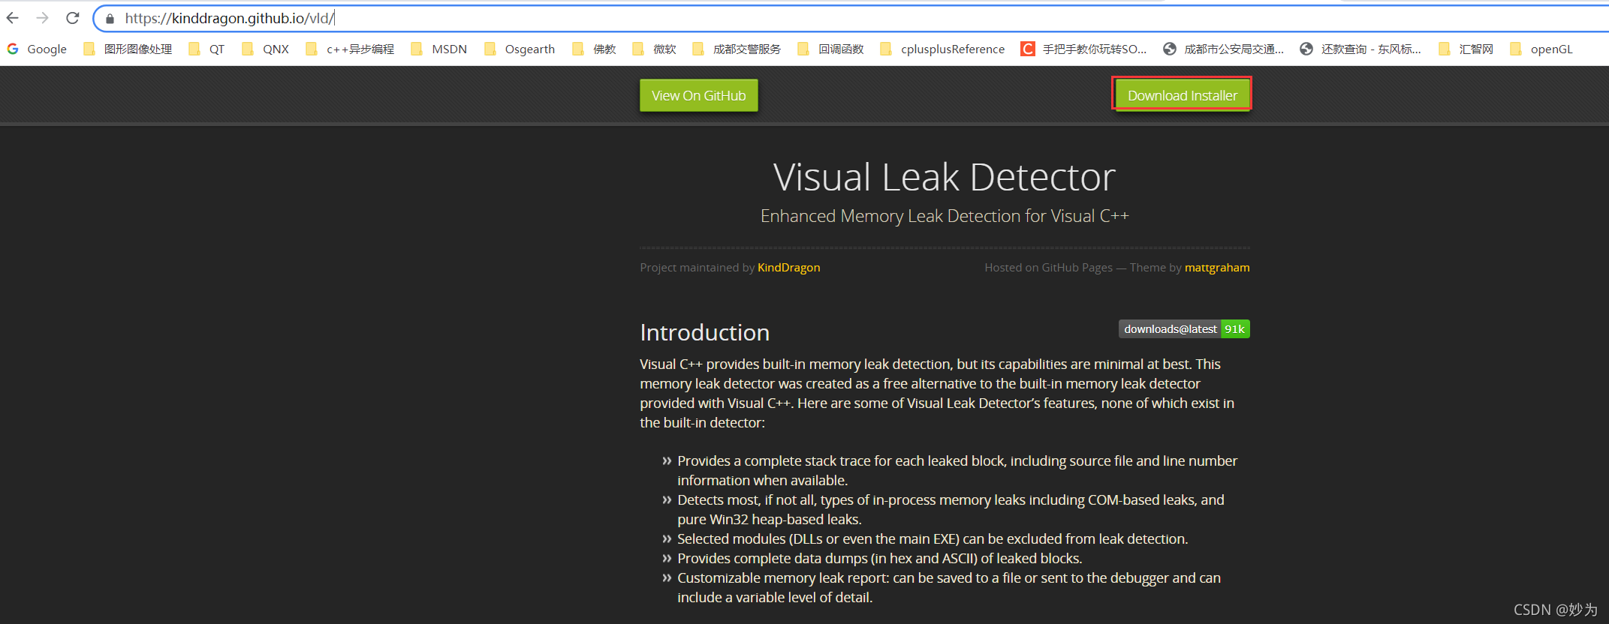The image size is (1609, 624).
Task: Open the 还款查询 - 东风标 bookmark
Action: [1360, 49]
